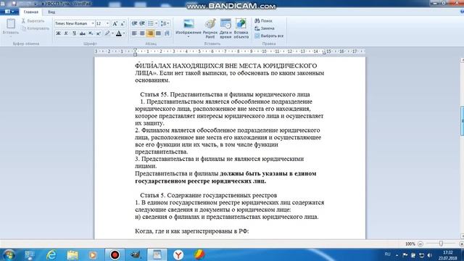Click the zoom in plus button
This screenshot has width=464, height=261.
click(x=461, y=244)
